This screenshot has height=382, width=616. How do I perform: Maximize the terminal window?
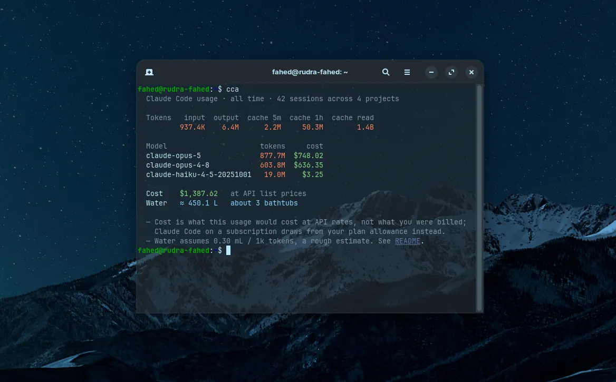[x=451, y=72]
